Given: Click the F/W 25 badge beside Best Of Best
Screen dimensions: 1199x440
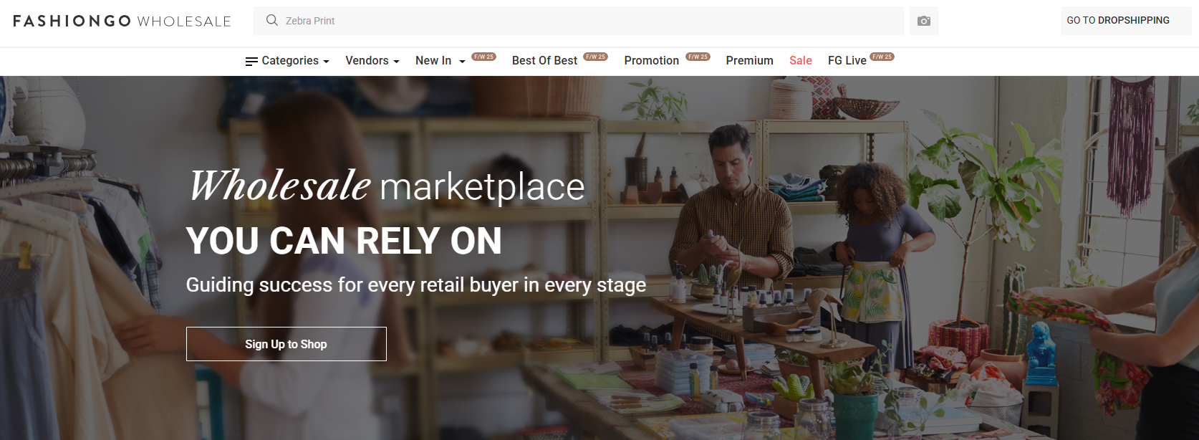Looking at the screenshot, I should (595, 57).
